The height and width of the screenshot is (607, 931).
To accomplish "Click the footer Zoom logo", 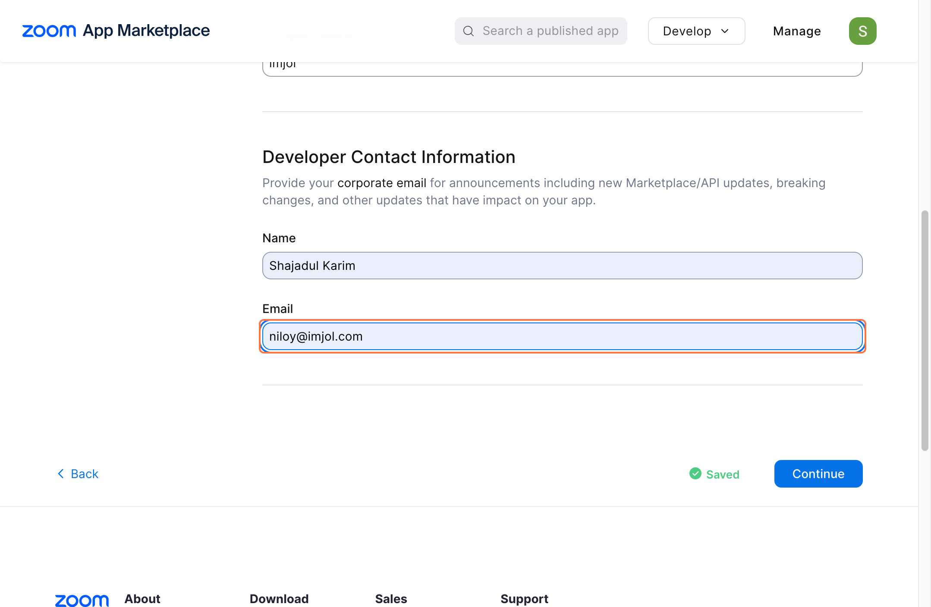I will point(82,600).
